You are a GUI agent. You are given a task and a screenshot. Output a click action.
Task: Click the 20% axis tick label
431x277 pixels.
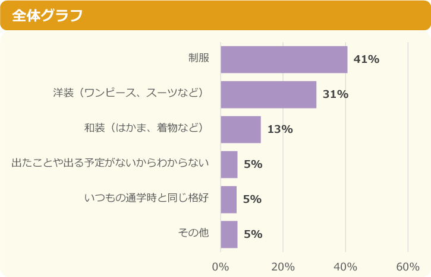coord(283,267)
